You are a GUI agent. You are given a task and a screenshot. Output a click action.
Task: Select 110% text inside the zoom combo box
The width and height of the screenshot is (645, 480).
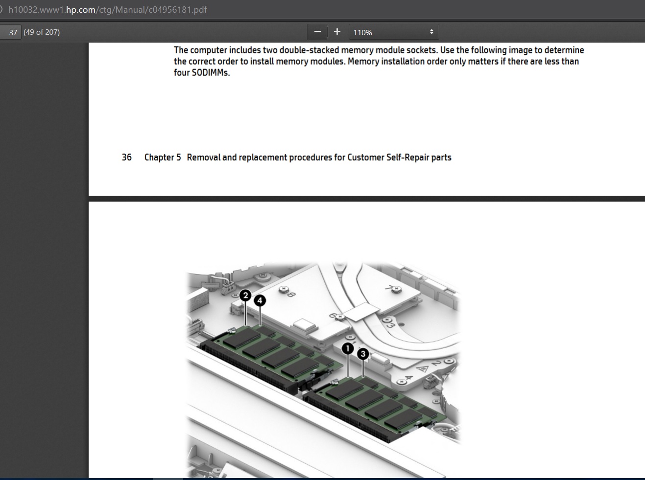[x=362, y=32]
